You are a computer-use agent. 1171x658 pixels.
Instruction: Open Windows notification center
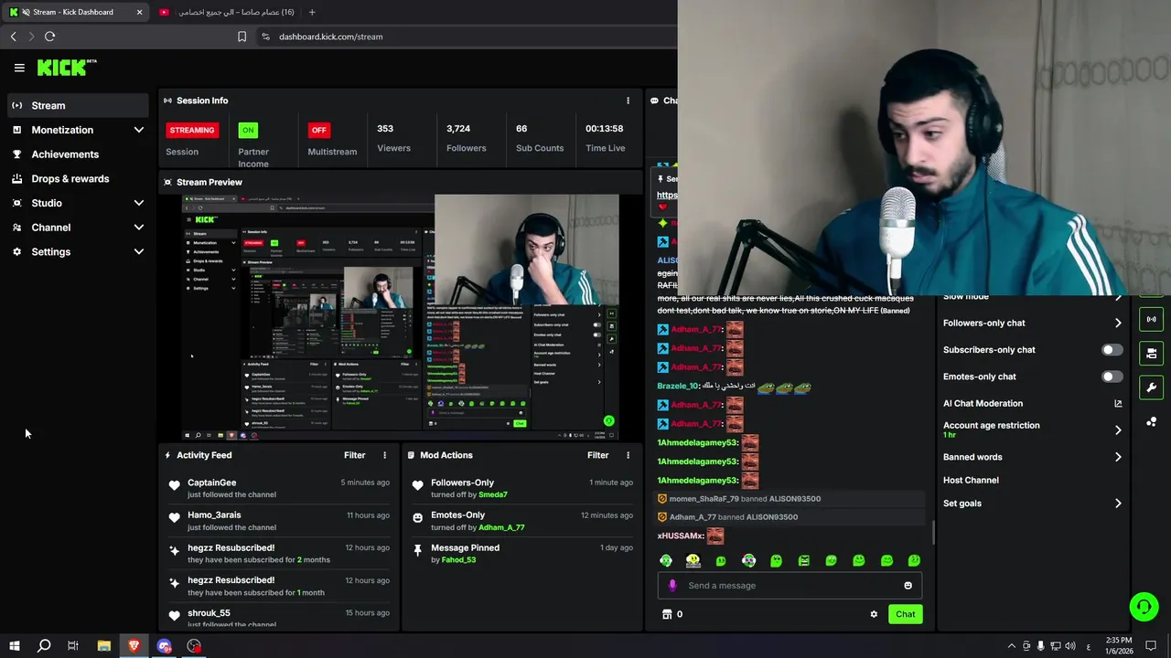pyautogui.click(x=1152, y=646)
